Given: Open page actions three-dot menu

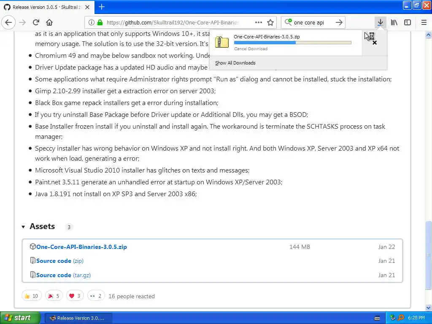Looking at the screenshot, I should tap(259, 22).
